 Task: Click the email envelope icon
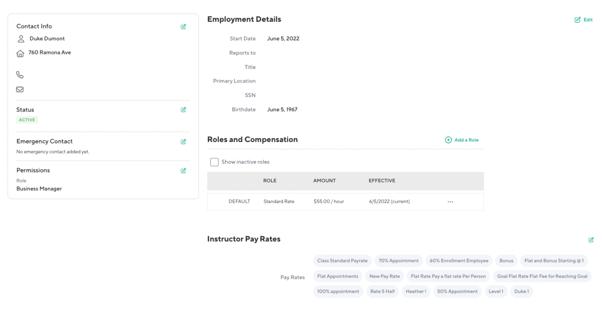pyautogui.click(x=20, y=89)
